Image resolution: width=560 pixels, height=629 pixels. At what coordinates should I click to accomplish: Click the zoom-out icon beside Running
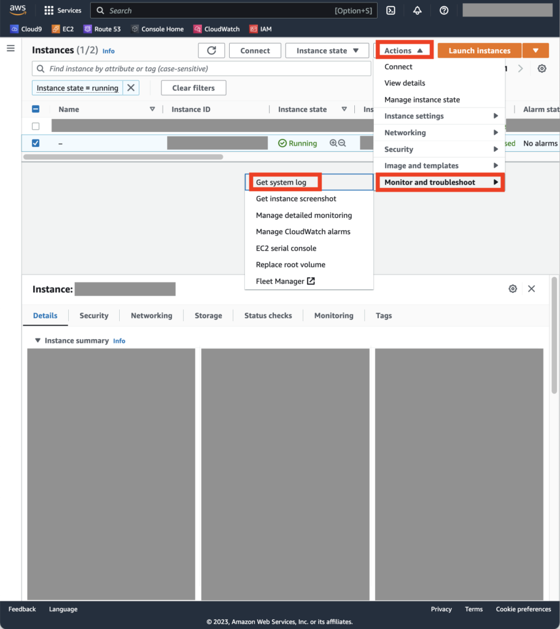coord(342,143)
